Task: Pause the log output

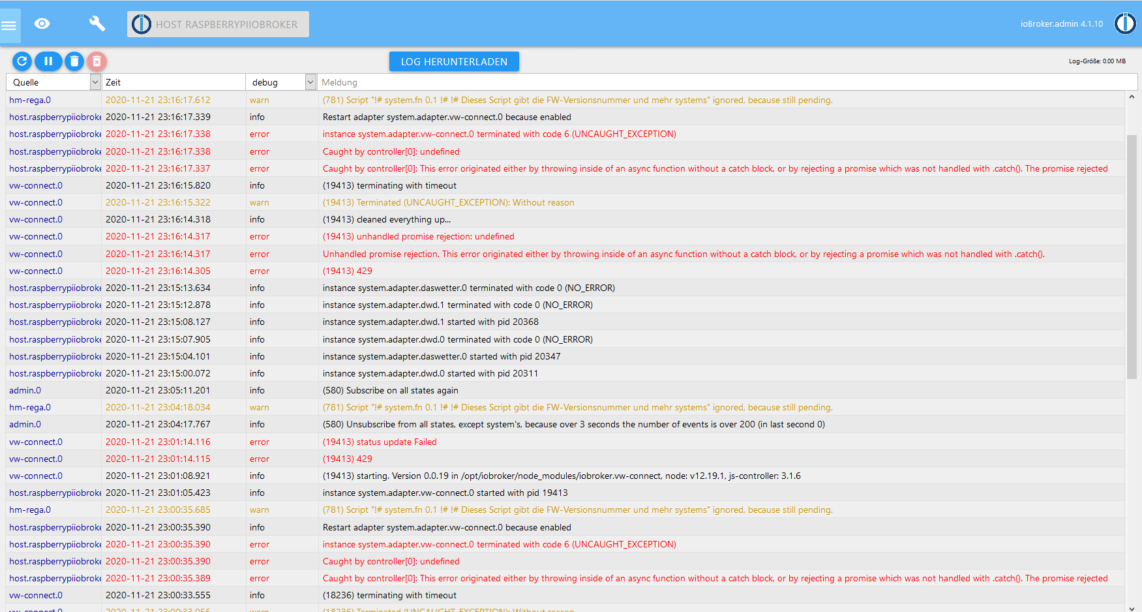Action: click(48, 61)
